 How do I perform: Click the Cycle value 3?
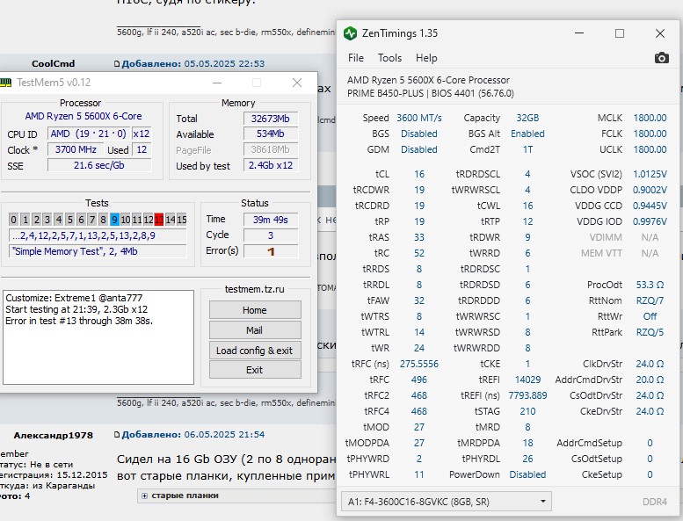[x=271, y=235]
